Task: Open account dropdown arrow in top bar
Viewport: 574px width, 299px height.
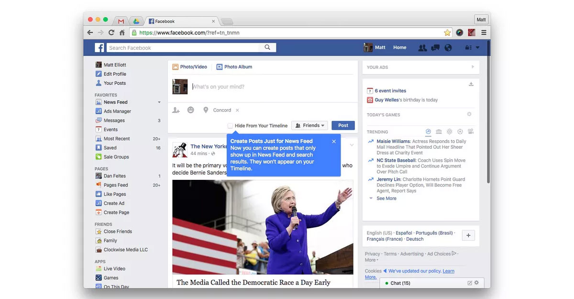Action: [477, 48]
